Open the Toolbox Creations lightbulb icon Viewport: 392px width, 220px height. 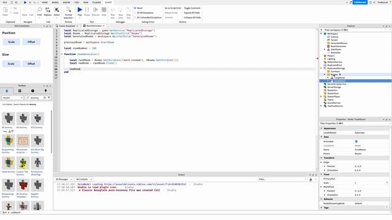[x=45, y=91]
